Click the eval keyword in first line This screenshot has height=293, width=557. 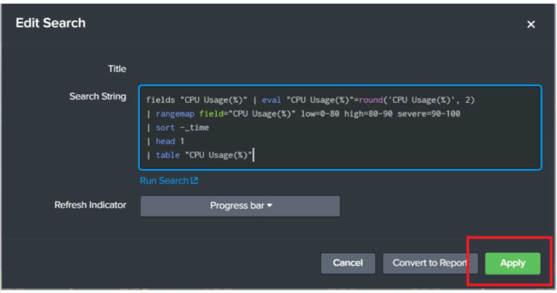pos(271,100)
